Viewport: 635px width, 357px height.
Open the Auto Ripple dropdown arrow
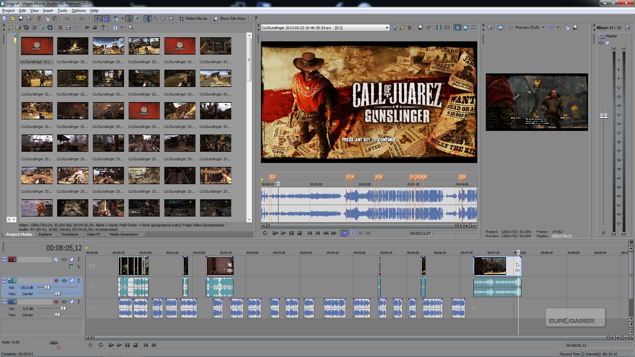[x=122, y=19]
